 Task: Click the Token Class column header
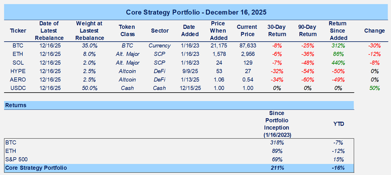coord(127,31)
